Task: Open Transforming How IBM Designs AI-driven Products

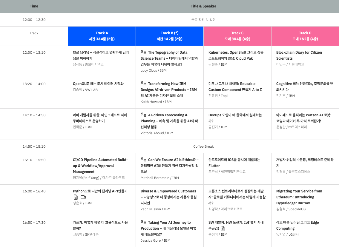Action: pyautogui.click(x=169, y=89)
